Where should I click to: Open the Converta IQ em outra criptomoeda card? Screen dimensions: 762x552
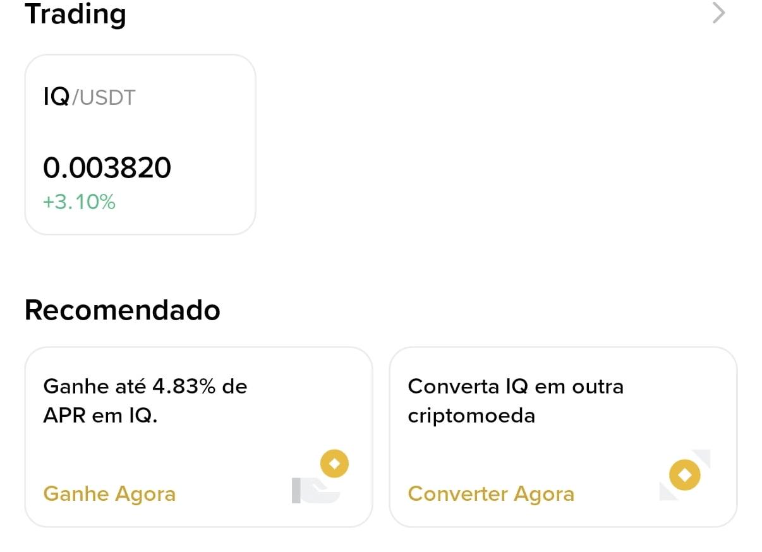pyautogui.click(x=564, y=438)
